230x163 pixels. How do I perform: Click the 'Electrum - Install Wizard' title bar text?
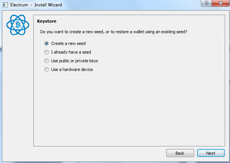tap(36, 5)
